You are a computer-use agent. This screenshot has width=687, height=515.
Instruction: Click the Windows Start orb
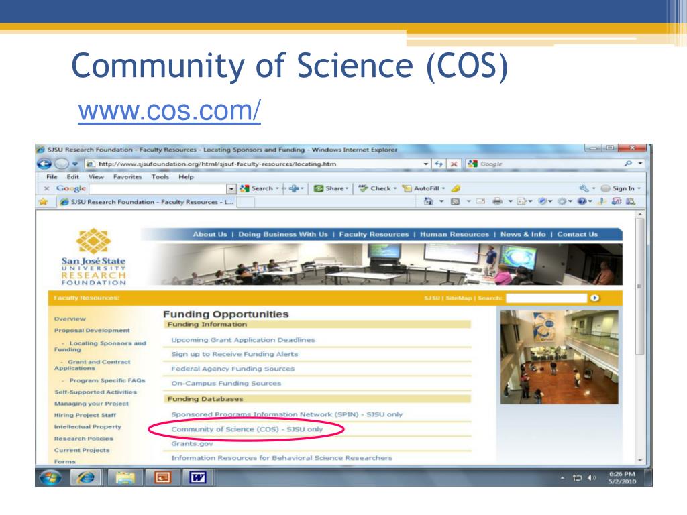click(50, 477)
